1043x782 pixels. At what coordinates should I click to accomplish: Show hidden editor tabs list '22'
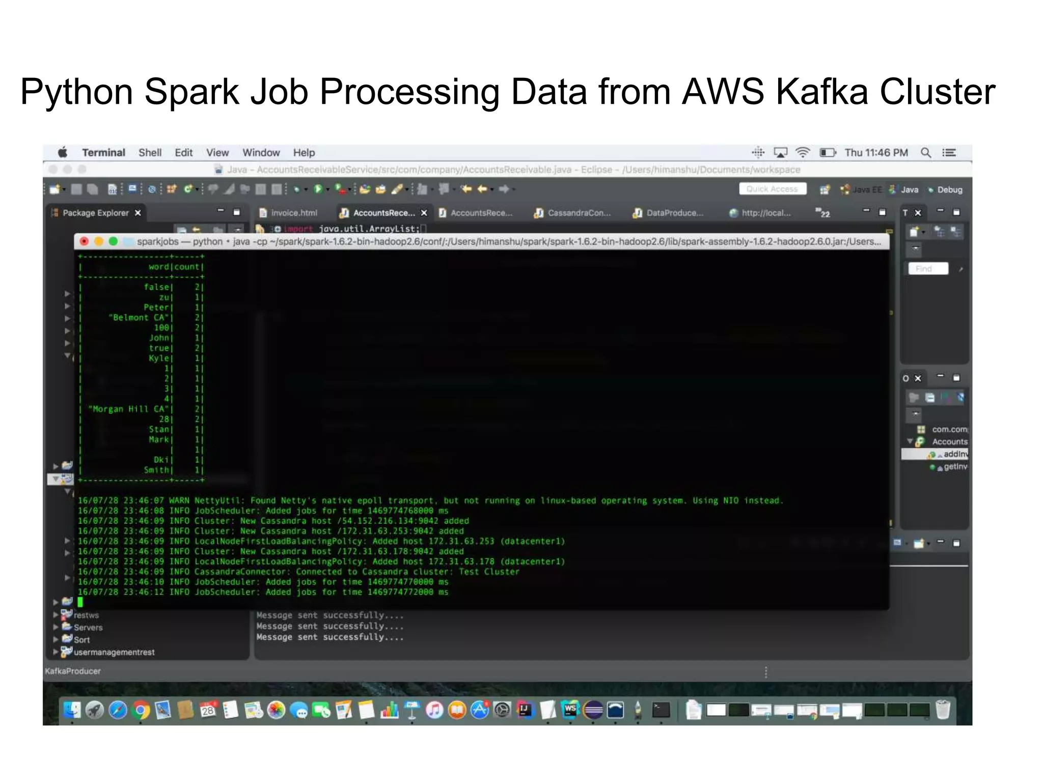coord(822,213)
